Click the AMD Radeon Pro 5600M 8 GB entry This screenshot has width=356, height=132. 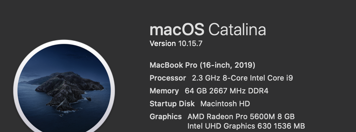point(241,116)
